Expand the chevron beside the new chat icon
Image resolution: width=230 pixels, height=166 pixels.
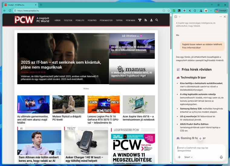pyautogui.click(x=179, y=17)
